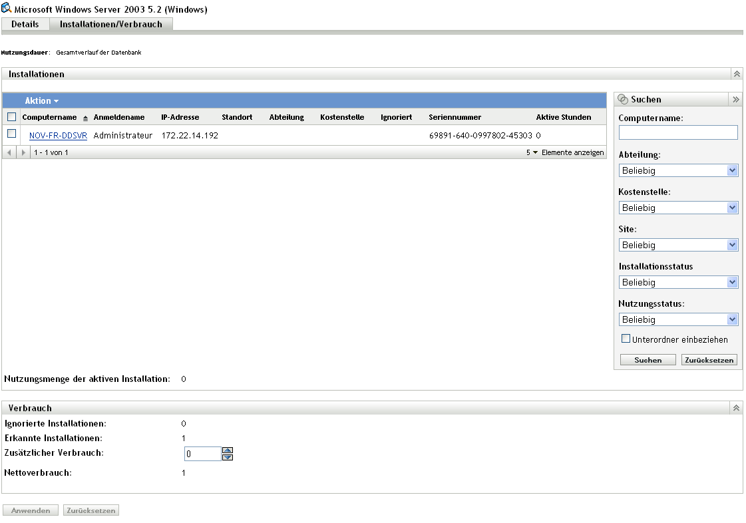Screen dimensions: 746x523
Task: Go to next page arrow
Action: (23, 152)
